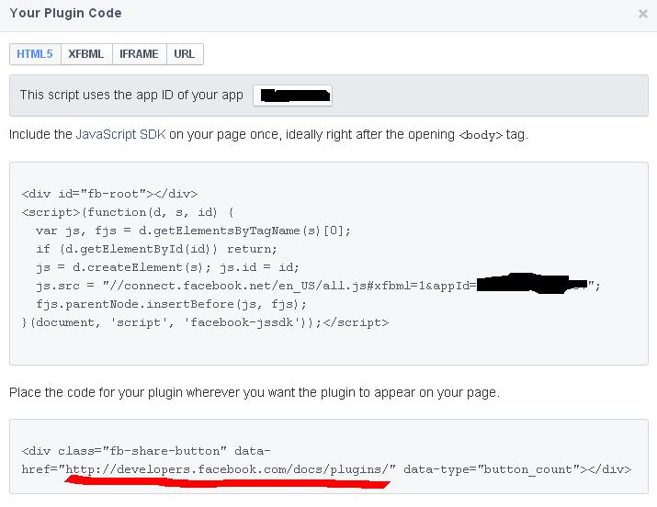The width and height of the screenshot is (657, 507).
Task: Open the app ID selector field
Action: point(292,96)
